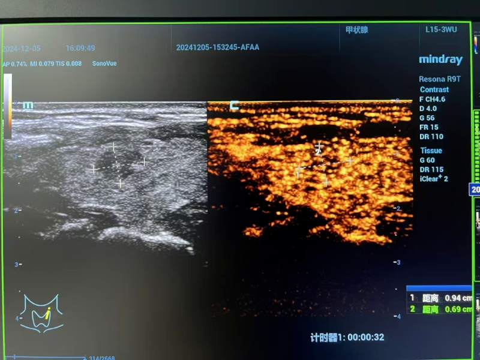The width and height of the screenshot is (480, 360).
Task: Click the cine frame progress bar
Action: [x=48, y=358]
